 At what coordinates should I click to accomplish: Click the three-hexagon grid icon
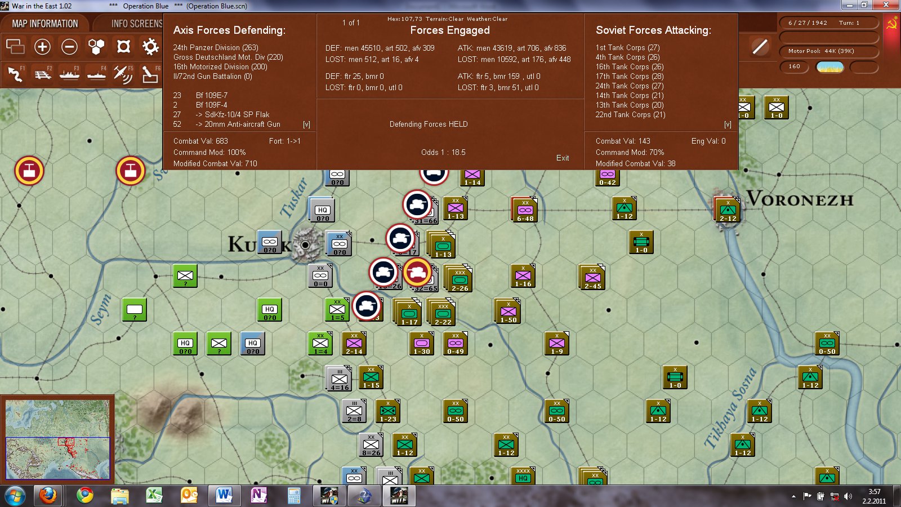tap(96, 46)
